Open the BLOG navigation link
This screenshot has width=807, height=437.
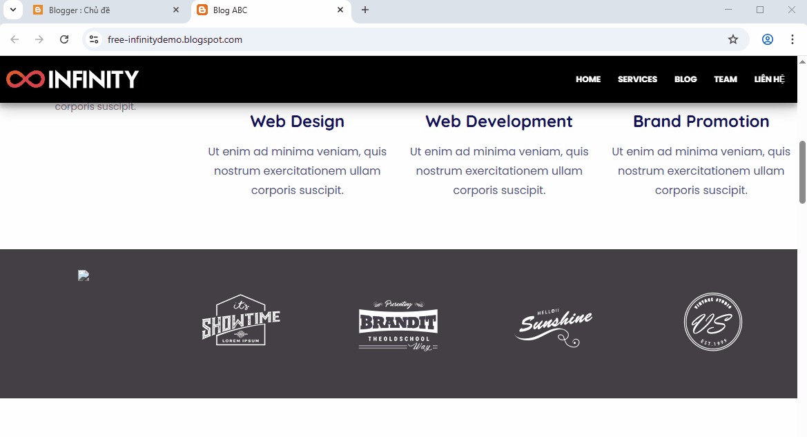tap(686, 79)
